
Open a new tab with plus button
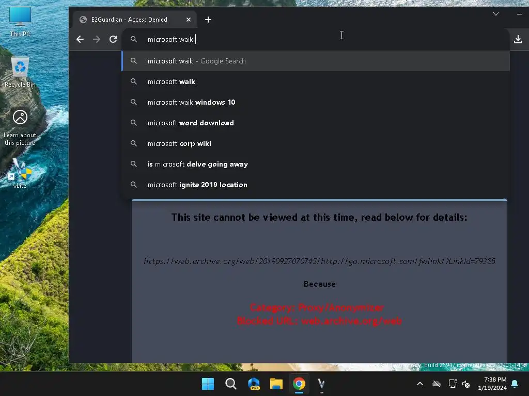coord(208,20)
